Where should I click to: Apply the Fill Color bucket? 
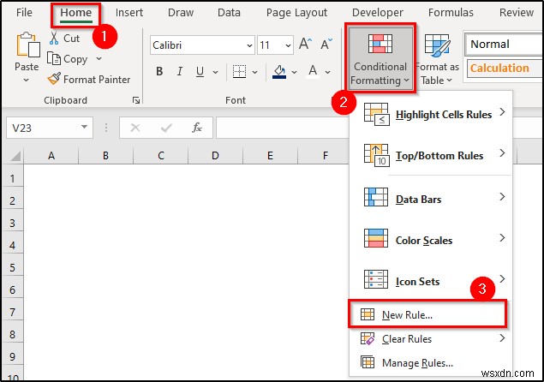(279, 72)
